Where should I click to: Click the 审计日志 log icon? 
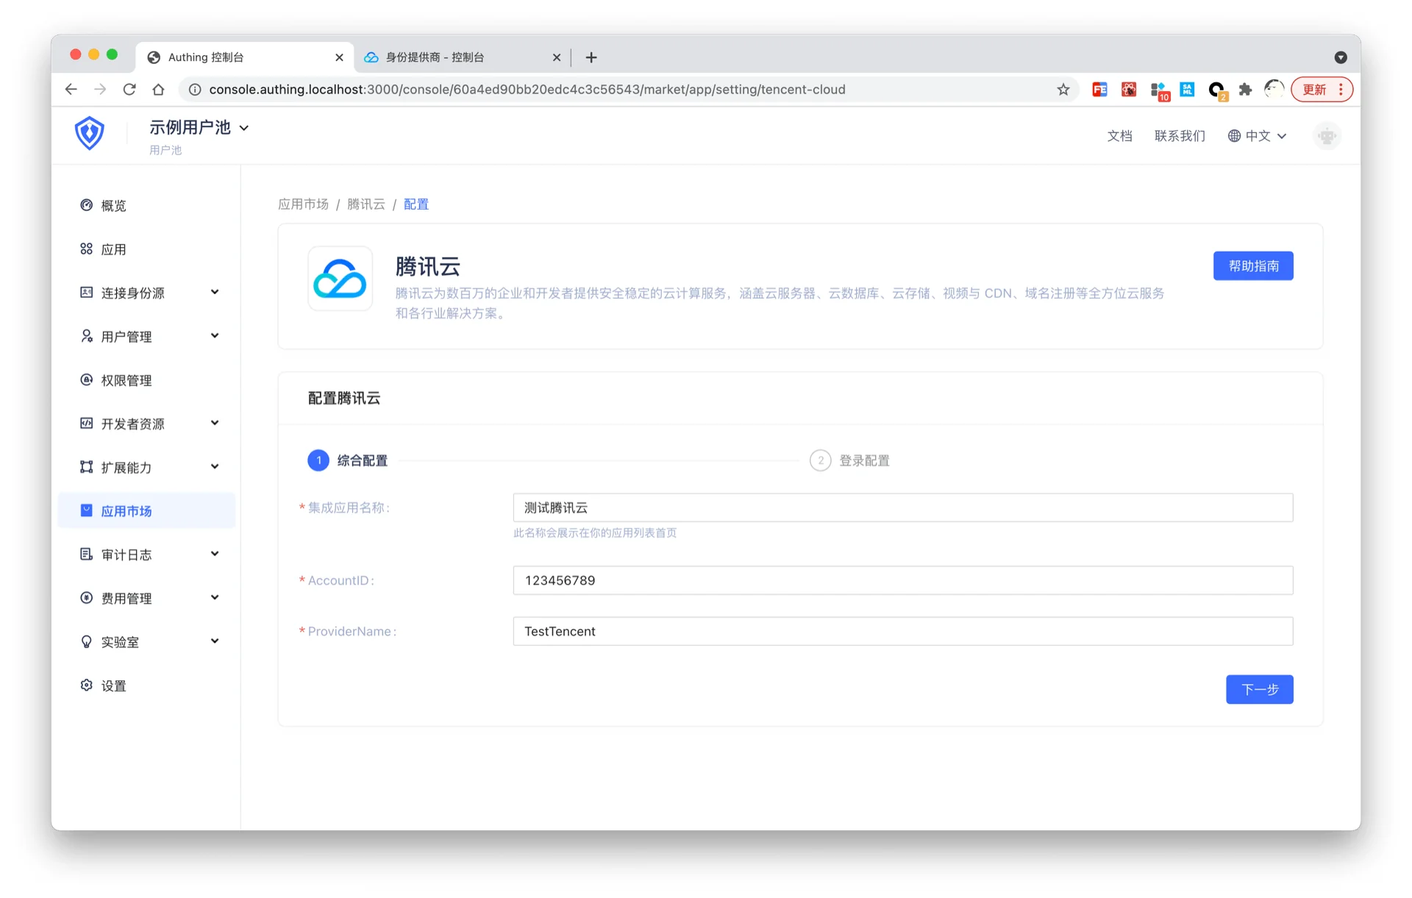point(86,555)
